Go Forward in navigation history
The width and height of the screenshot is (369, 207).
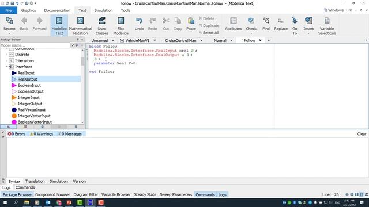(x=39, y=24)
